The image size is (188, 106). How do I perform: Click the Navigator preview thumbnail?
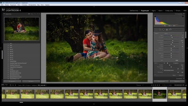22,29
